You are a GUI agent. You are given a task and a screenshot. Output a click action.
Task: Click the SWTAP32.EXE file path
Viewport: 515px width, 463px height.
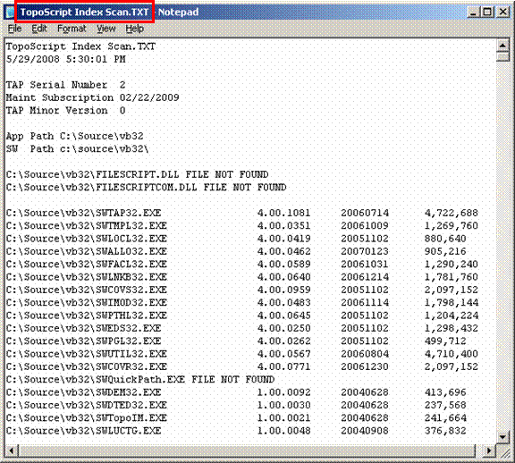(x=83, y=213)
